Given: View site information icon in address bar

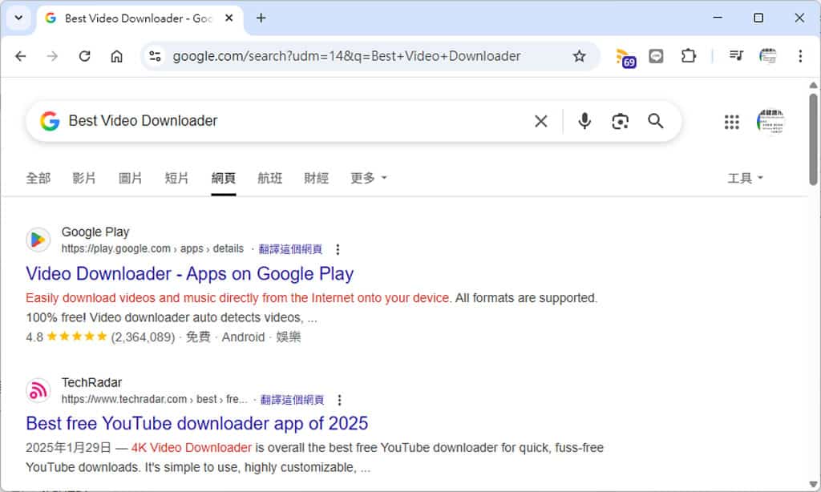Looking at the screenshot, I should [155, 56].
